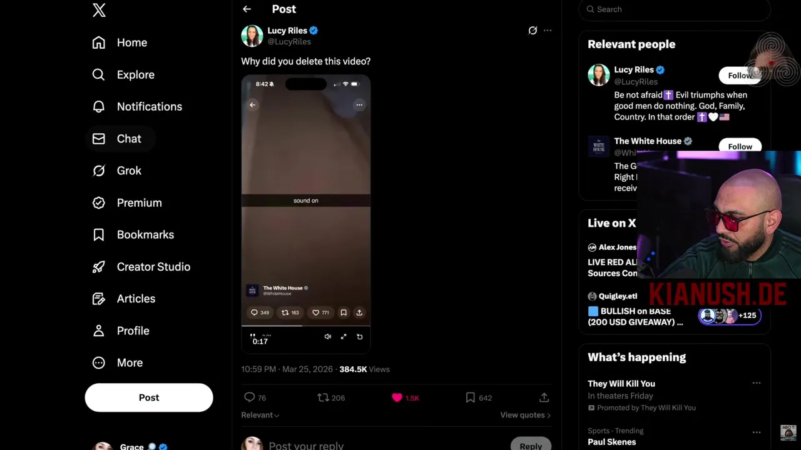This screenshot has width=801, height=450.
Task: Repost using the icon showing 206
Action: click(323, 397)
